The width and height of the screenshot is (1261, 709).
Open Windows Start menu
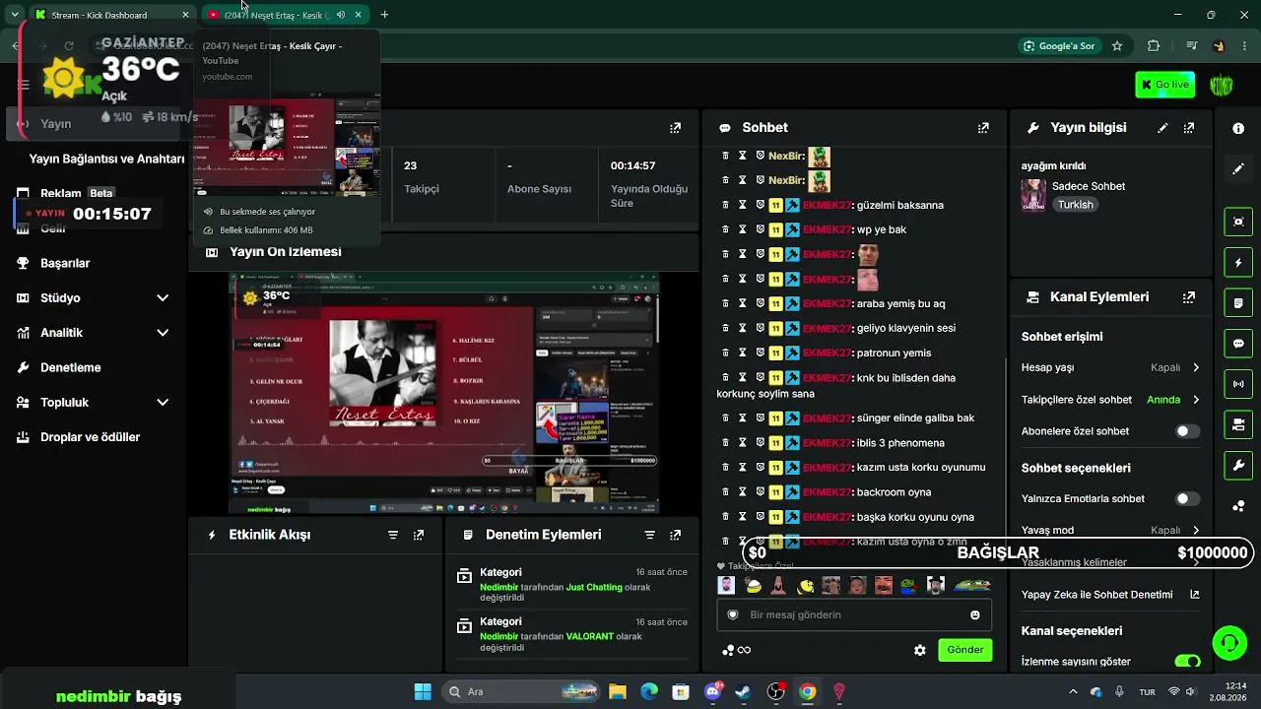pyautogui.click(x=423, y=692)
